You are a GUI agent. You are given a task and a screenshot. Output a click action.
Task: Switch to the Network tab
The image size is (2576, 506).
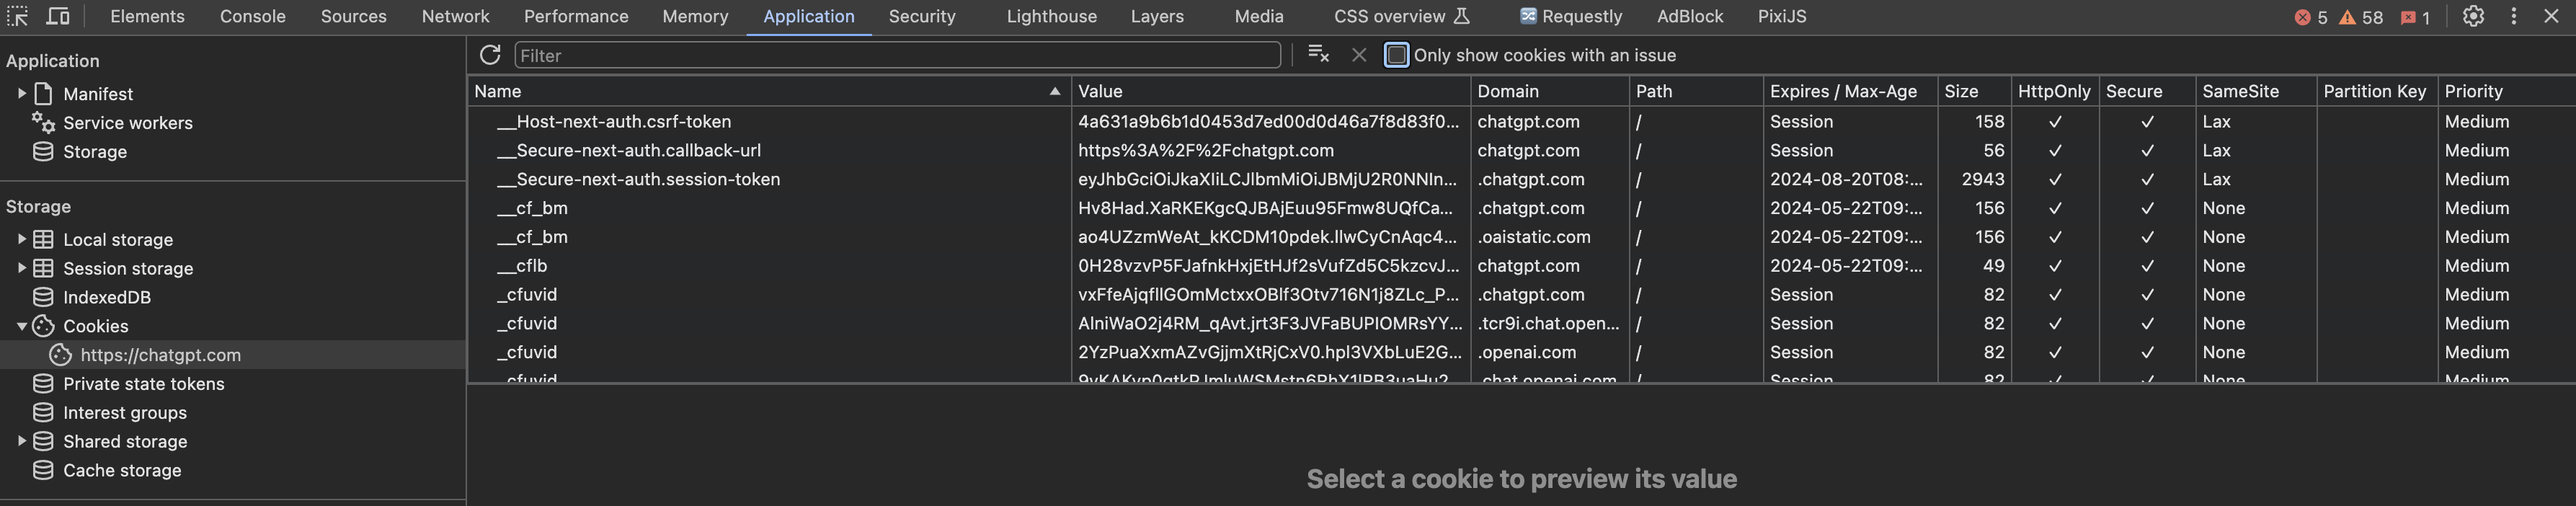coord(455,16)
